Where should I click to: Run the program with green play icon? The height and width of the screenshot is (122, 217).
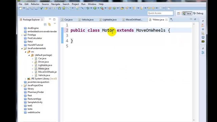[95, 8]
